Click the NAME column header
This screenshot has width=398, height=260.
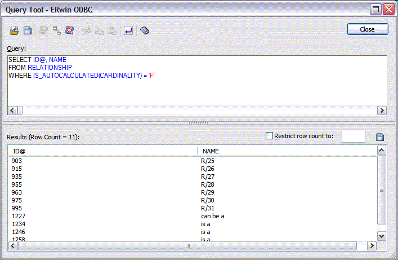tap(286, 151)
